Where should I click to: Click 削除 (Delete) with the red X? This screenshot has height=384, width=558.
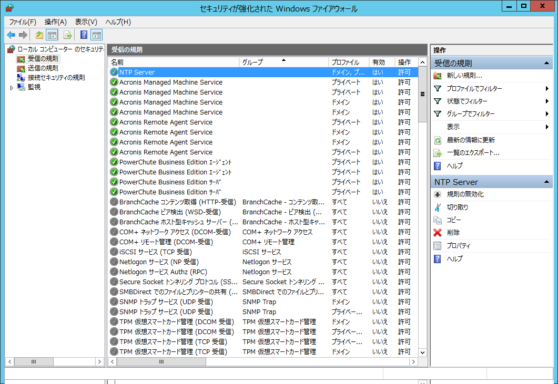click(453, 232)
